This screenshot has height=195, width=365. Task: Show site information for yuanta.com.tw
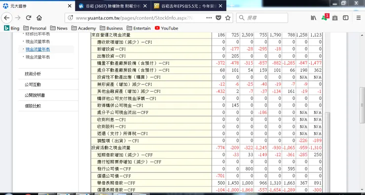(71, 18)
